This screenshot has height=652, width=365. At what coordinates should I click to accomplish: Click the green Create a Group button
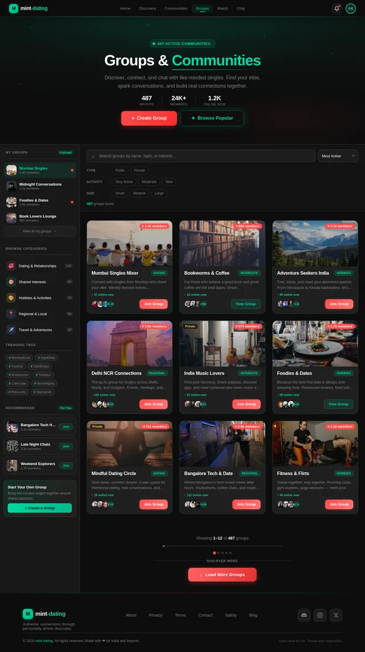click(39, 508)
